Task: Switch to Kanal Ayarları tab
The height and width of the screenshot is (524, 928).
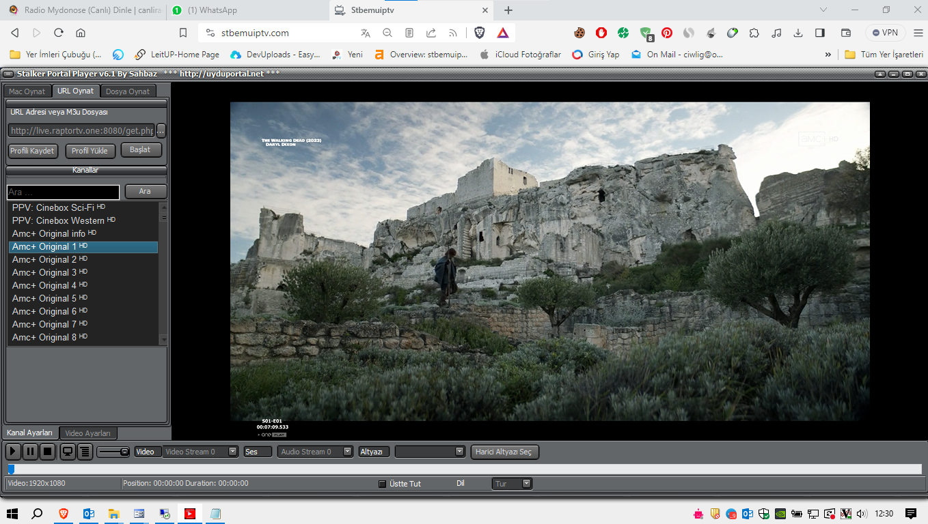Action: 30,433
